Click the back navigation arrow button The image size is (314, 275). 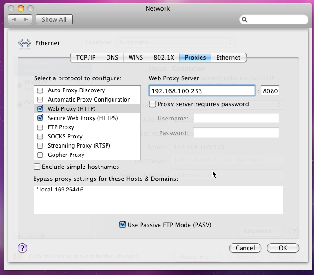tap(14, 19)
